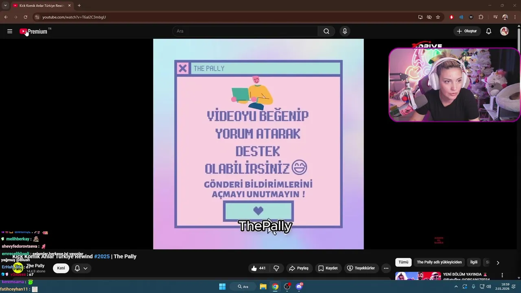521x293 pixels.
Task: Join channel with Katıl button
Action: (x=61, y=268)
